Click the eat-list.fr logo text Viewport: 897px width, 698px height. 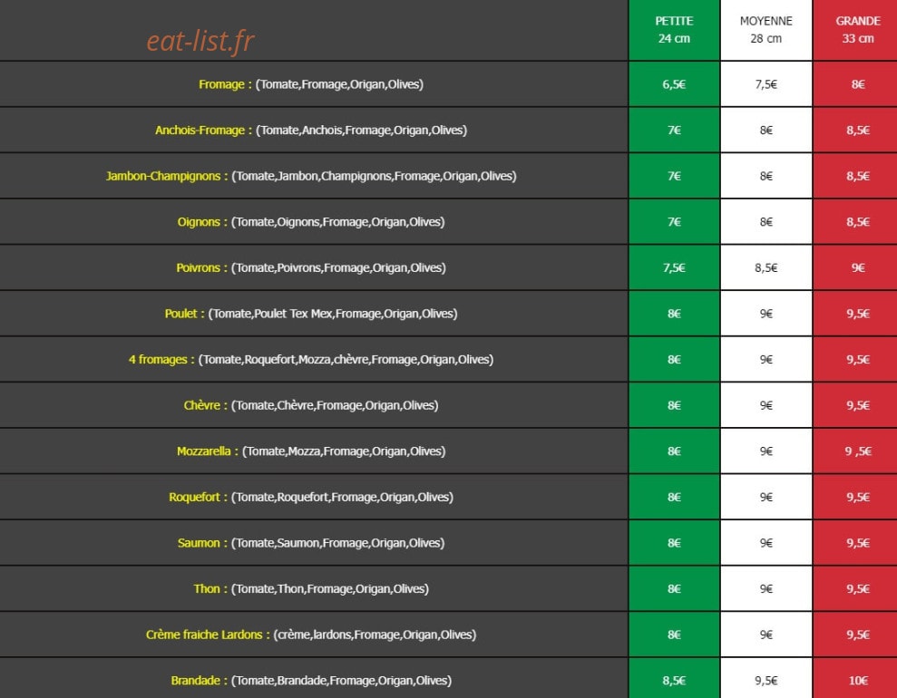click(x=200, y=41)
